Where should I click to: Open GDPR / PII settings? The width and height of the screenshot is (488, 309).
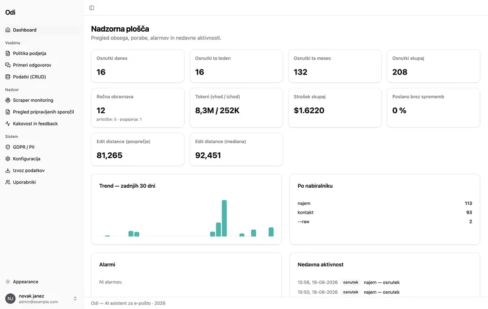coord(41,147)
